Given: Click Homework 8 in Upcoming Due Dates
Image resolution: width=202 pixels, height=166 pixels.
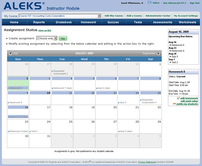Looking at the screenshot, I should (x=178, y=45).
